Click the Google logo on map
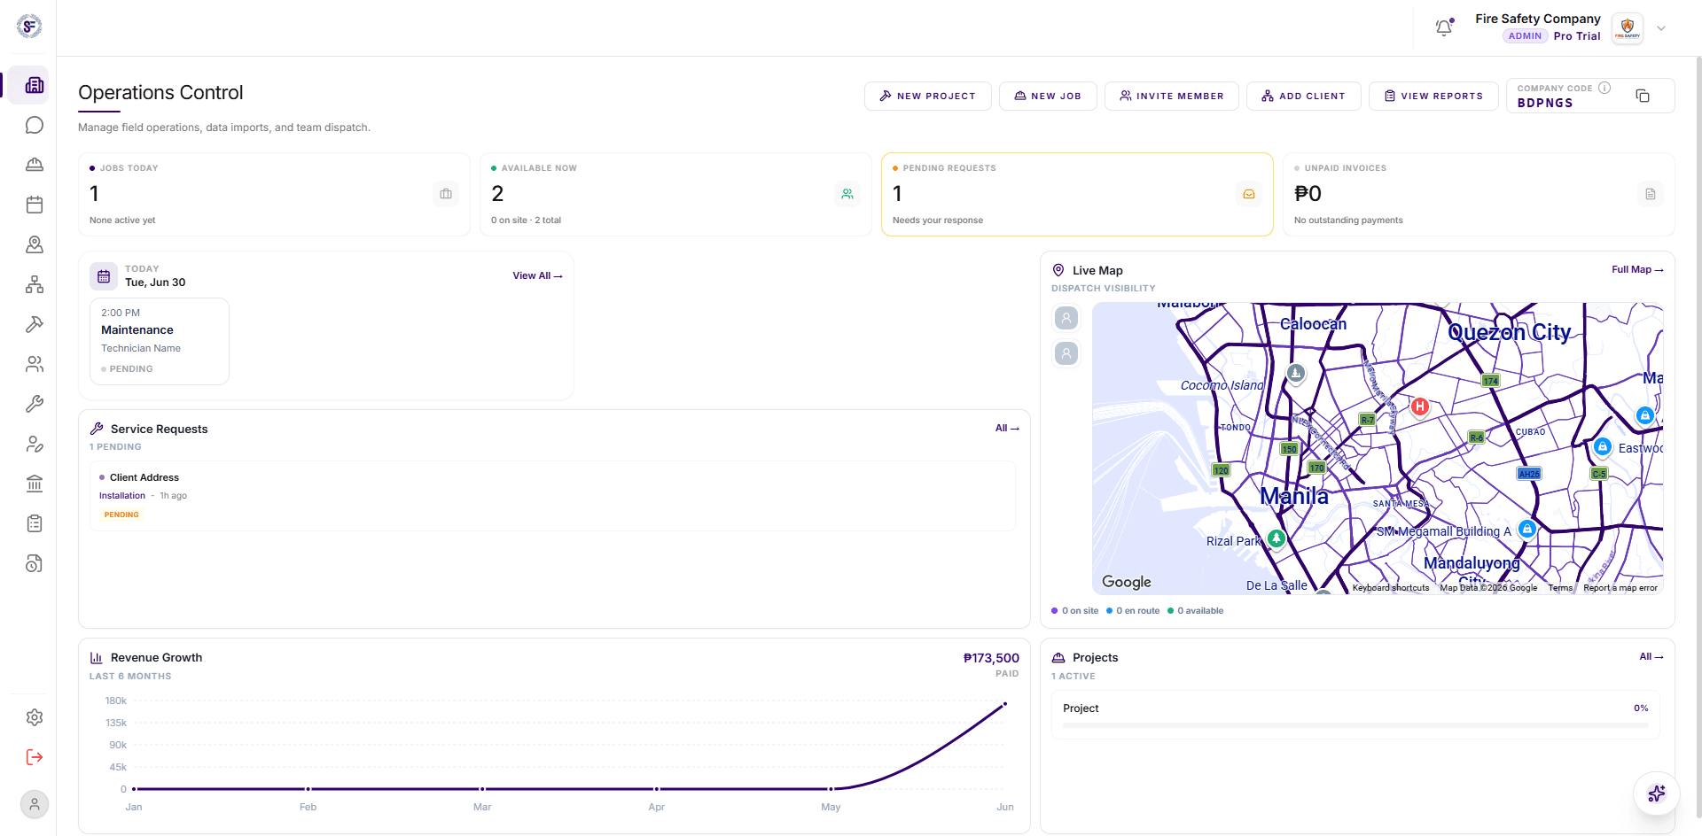This screenshot has width=1702, height=836. pyautogui.click(x=1127, y=582)
